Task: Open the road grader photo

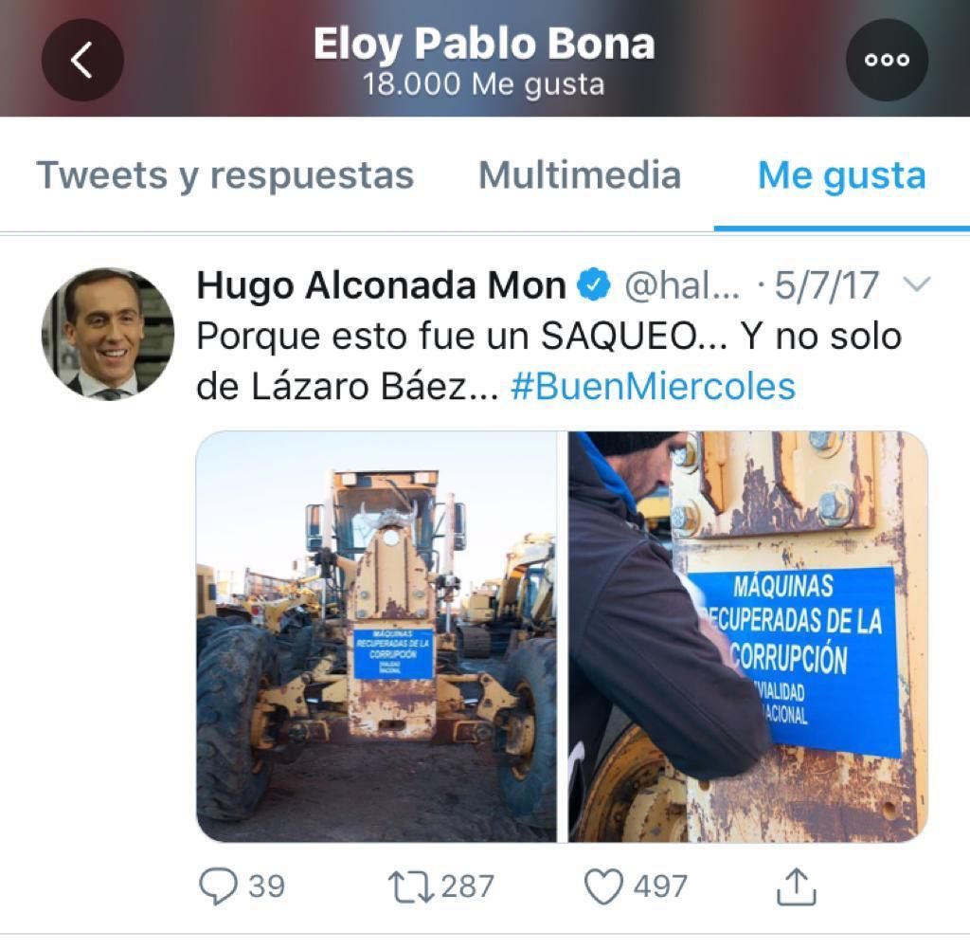Action: pos(376,636)
